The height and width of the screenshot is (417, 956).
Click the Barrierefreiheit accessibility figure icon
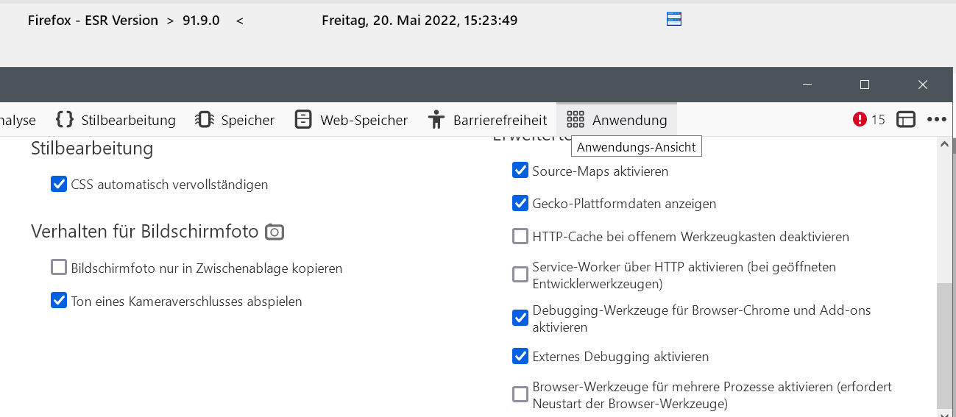(436, 120)
